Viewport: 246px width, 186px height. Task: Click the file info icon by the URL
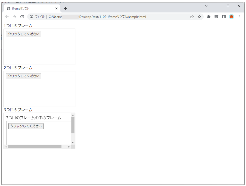(x=31, y=17)
